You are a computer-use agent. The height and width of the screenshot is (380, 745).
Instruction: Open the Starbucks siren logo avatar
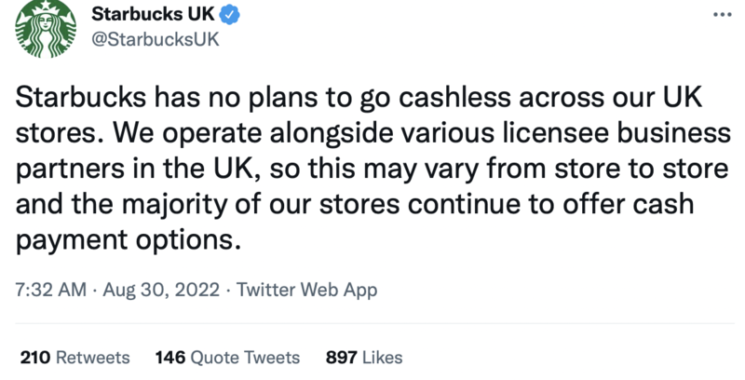[45, 29]
